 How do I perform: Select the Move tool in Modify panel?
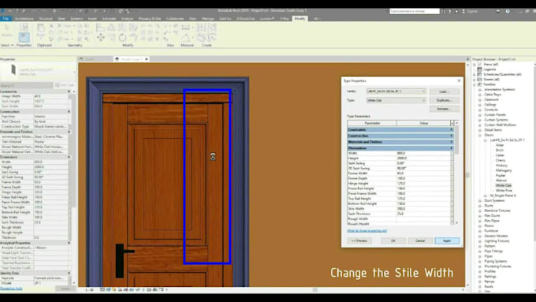point(101,37)
